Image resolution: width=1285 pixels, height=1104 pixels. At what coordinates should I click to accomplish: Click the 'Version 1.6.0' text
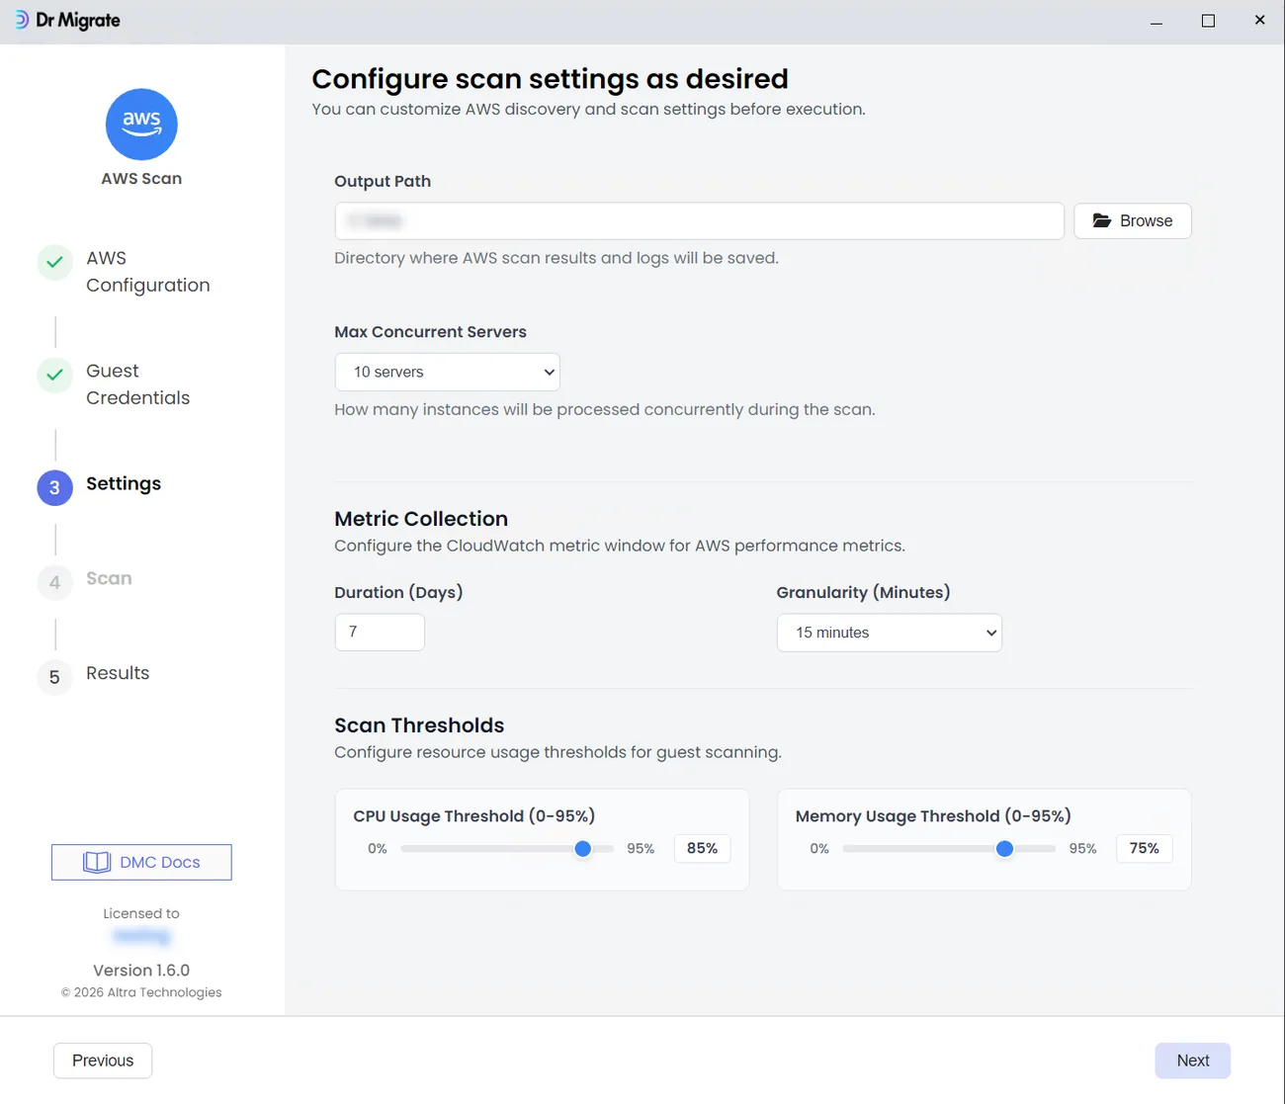pyautogui.click(x=141, y=971)
